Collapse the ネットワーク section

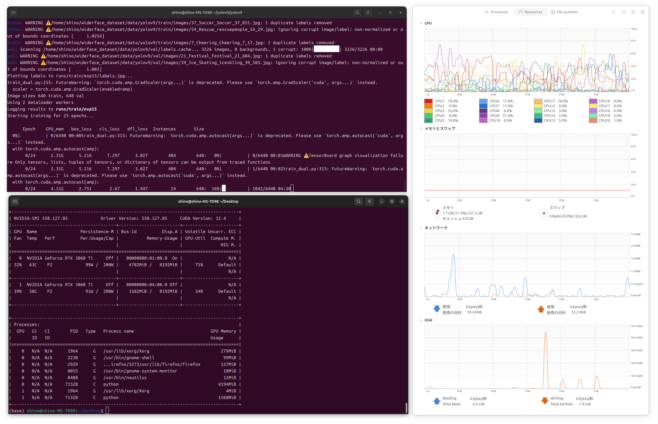[421, 228]
